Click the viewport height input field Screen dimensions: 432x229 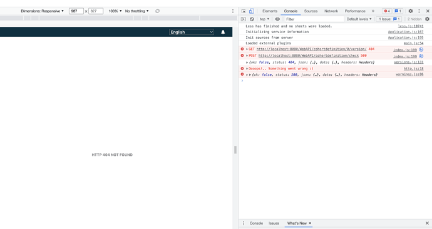click(x=96, y=11)
